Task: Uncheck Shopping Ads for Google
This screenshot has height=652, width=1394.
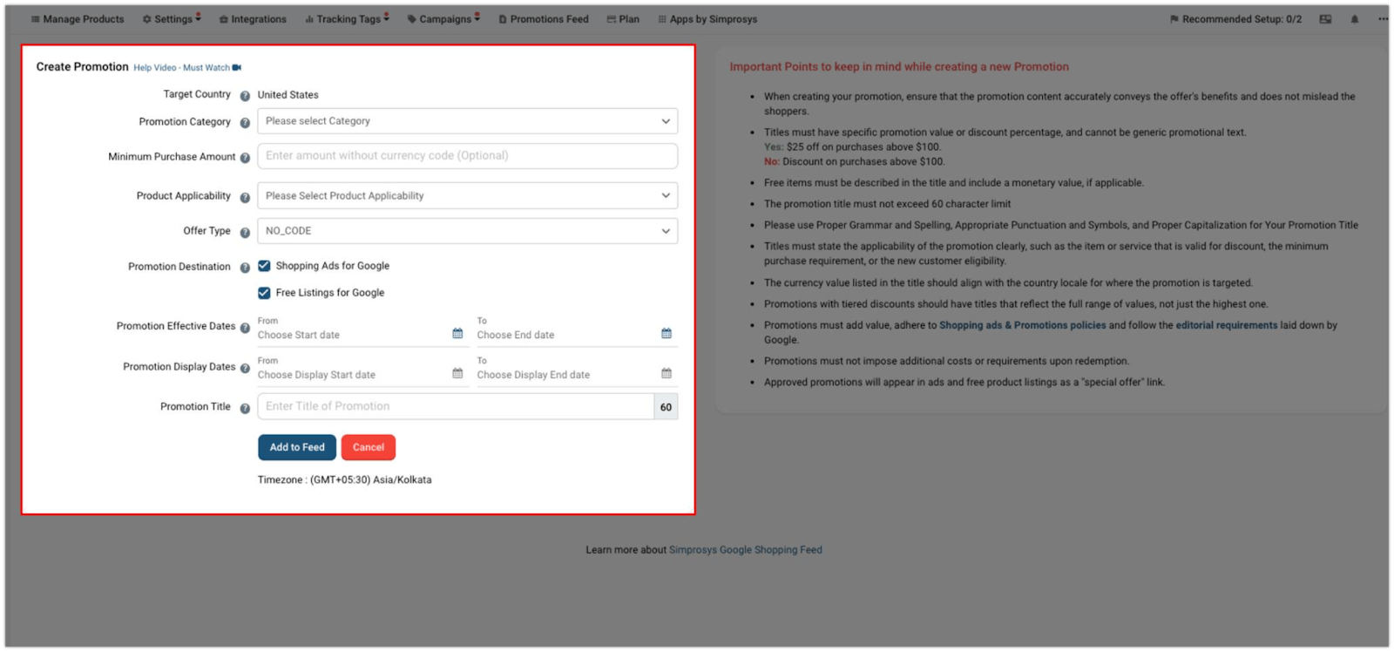Action: coord(264,266)
